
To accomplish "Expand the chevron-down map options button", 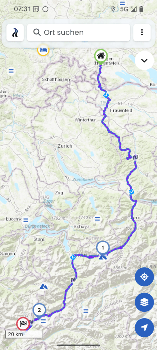I will click(x=144, y=60).
